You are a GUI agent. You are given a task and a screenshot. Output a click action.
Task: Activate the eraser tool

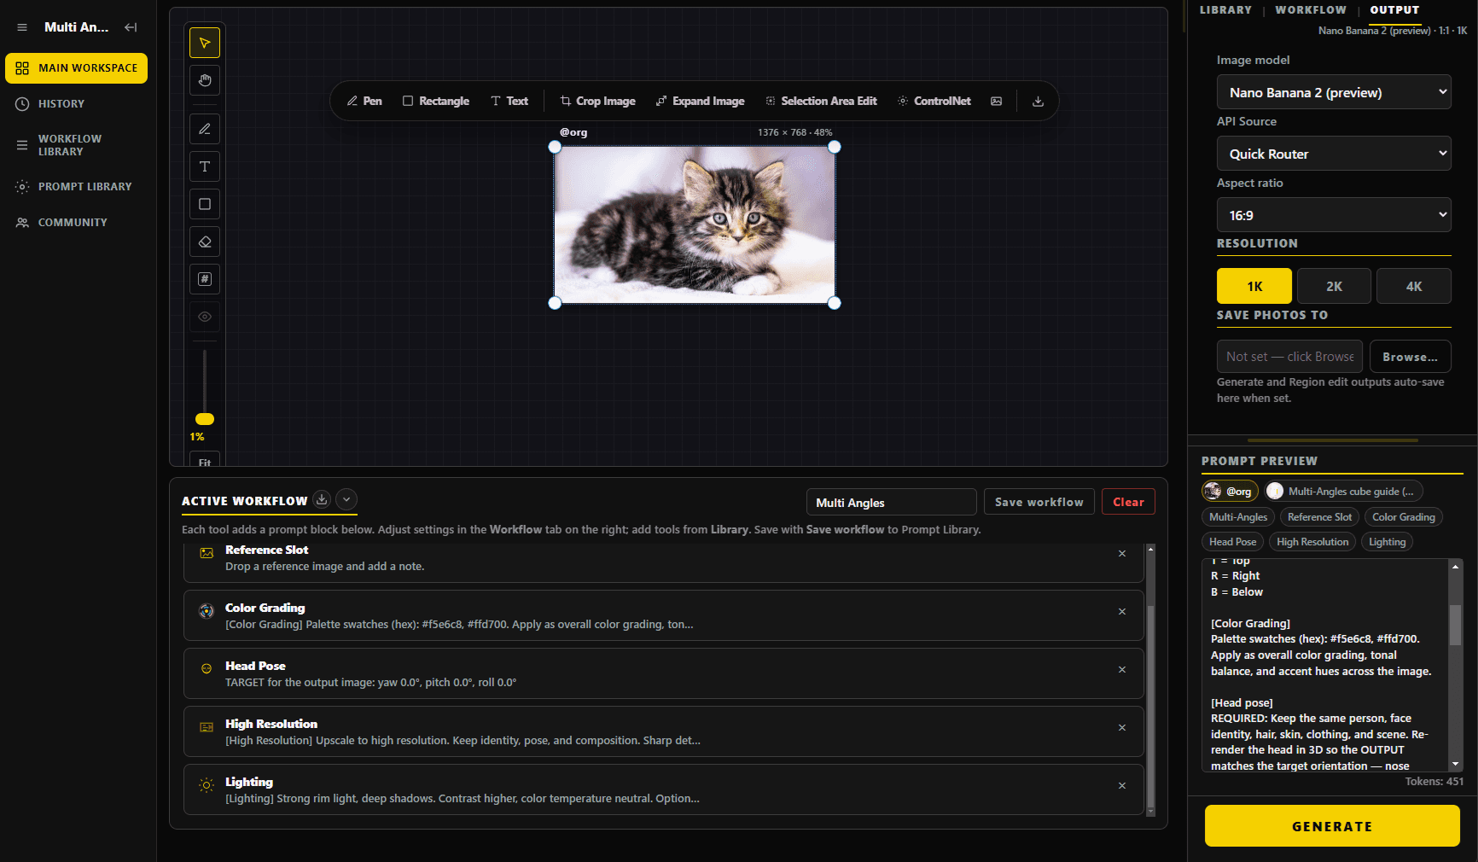205,242
